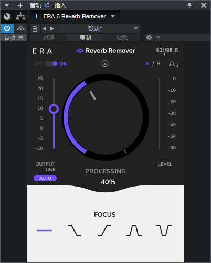The width and height of the screenshot is (211, 263).
Task: Toggle the OFF/ON plugin switch
Action: coord(51,64)
